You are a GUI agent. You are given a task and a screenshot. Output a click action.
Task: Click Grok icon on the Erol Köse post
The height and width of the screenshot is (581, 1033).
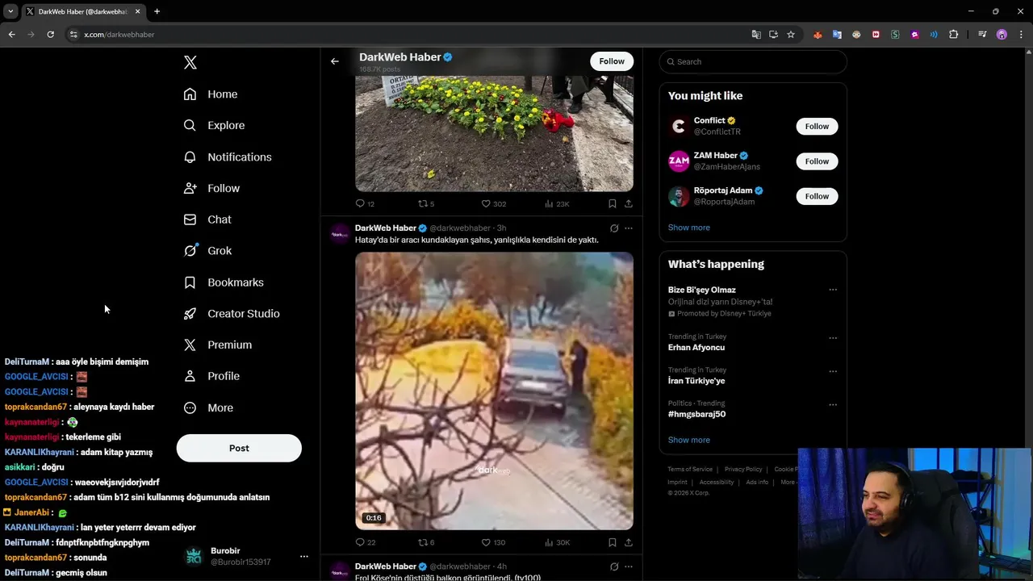(x=614, y=566)
